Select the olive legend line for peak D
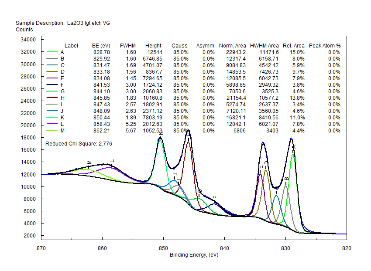Viewport: 371px width, 271px height. point(52,71)
